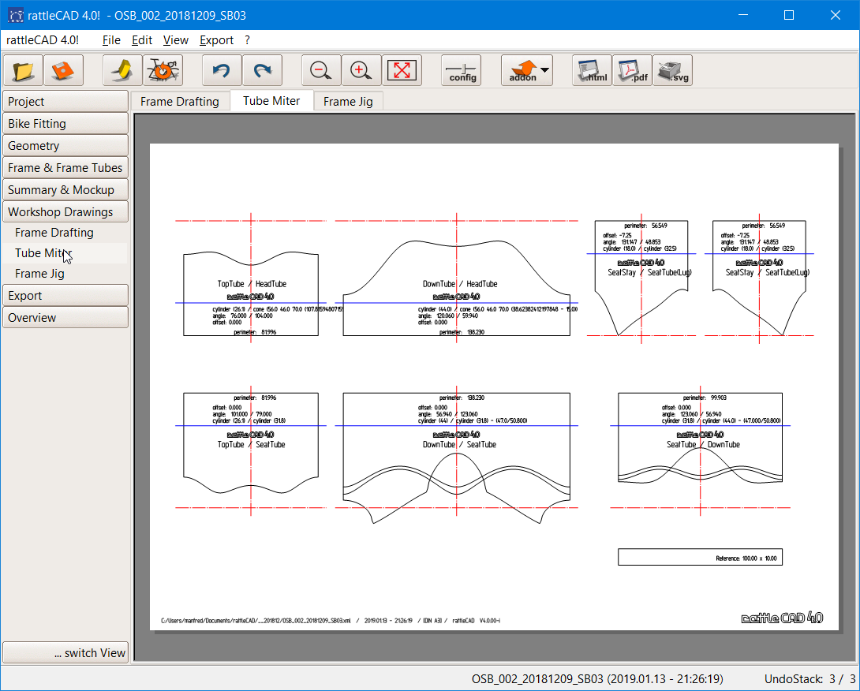
Task: Open the rattleCAD 4.0! menu
Action: tap(43, 40)
